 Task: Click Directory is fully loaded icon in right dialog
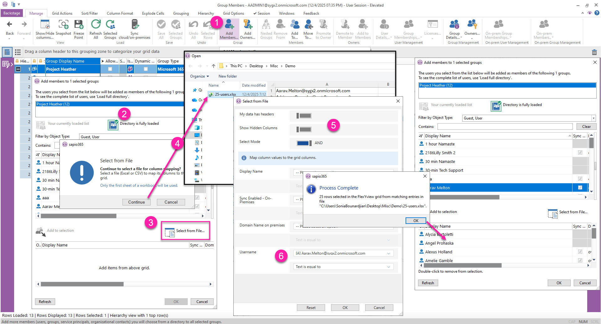496,106
